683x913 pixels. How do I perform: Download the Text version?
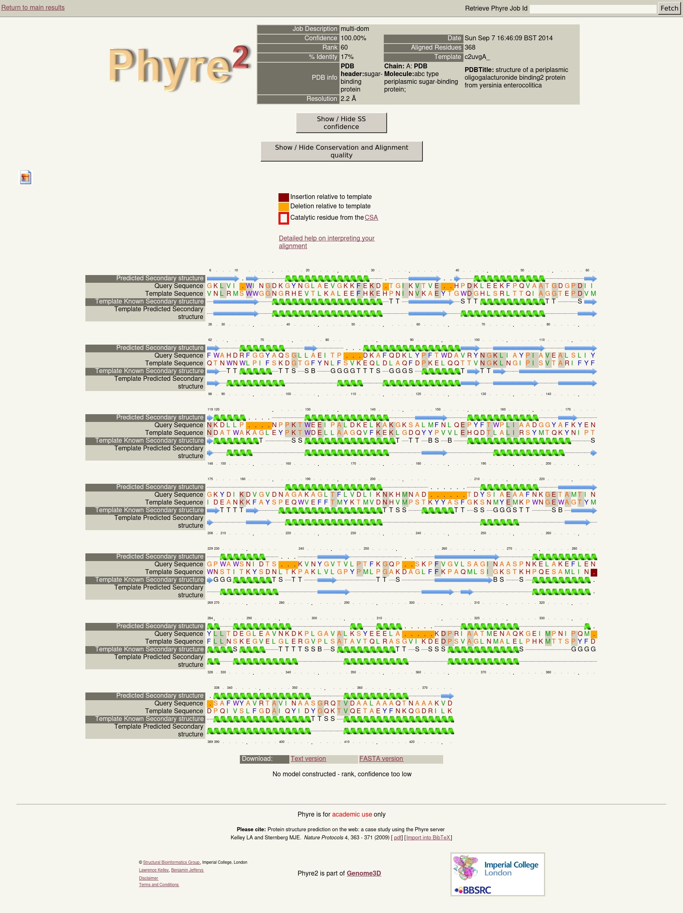pyautogui.click(x=308, y=759)
